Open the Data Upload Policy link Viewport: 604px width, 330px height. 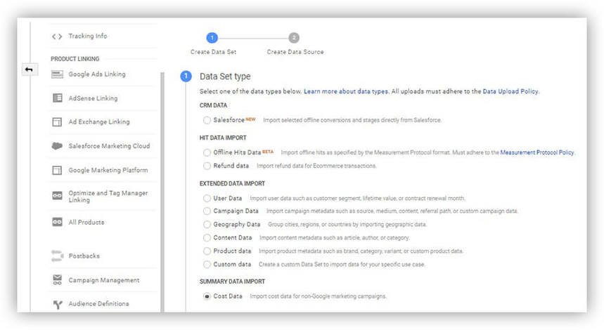click(x=510, y=91)
